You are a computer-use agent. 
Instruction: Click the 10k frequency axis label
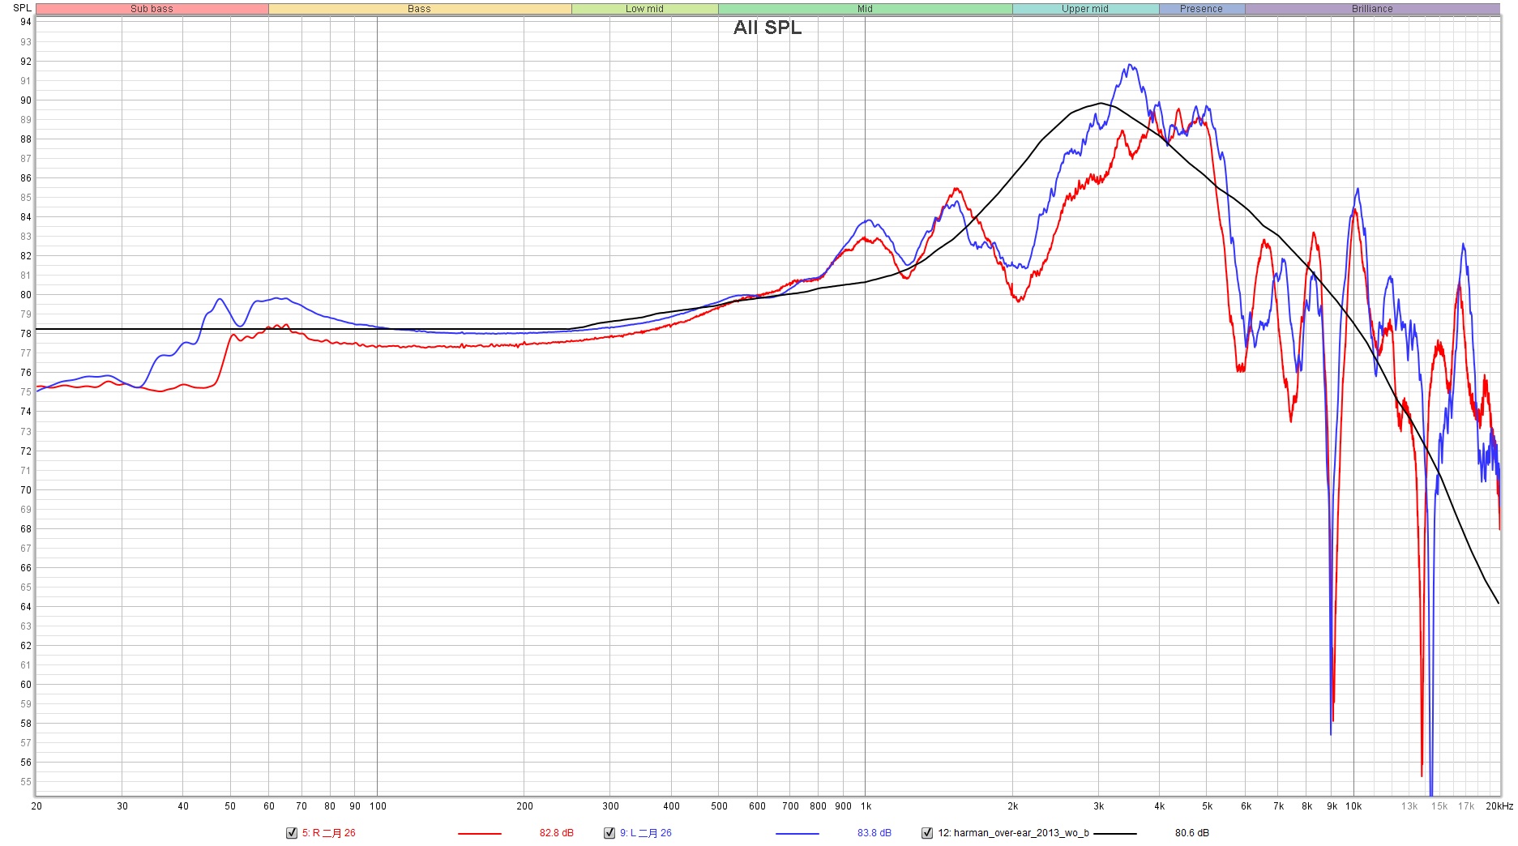1353,806
